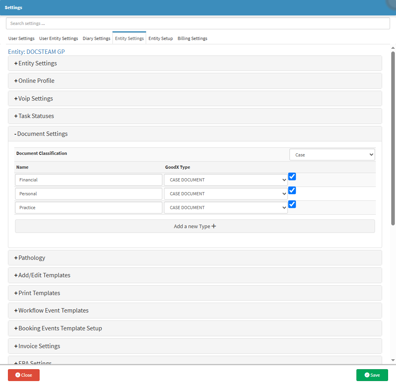Click the plus icon beside Pathology
The height and width of the screenshot is (385, 396).
point(16,258)
